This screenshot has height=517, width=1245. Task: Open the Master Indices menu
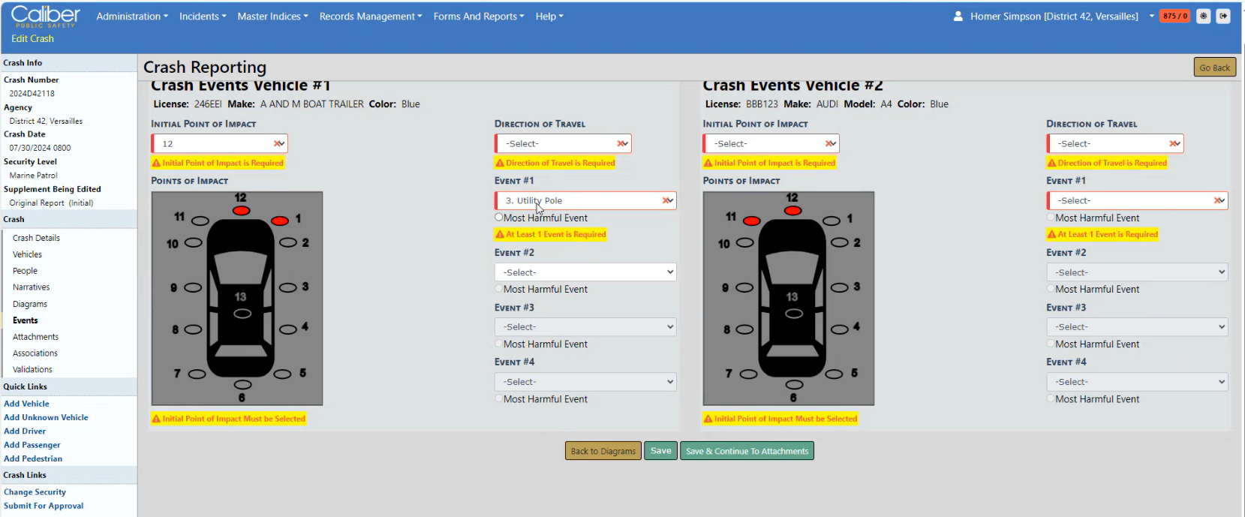272,17
